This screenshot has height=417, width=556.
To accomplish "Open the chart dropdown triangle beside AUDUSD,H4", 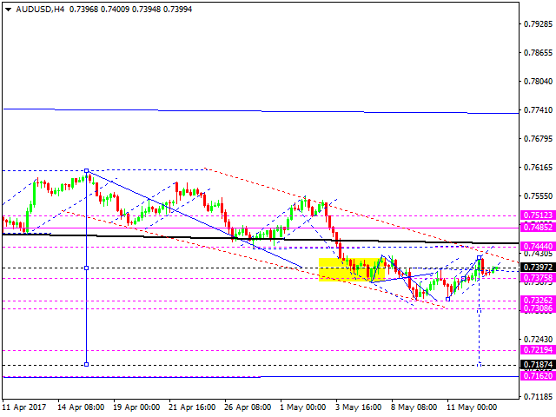I will coord(8,10).
